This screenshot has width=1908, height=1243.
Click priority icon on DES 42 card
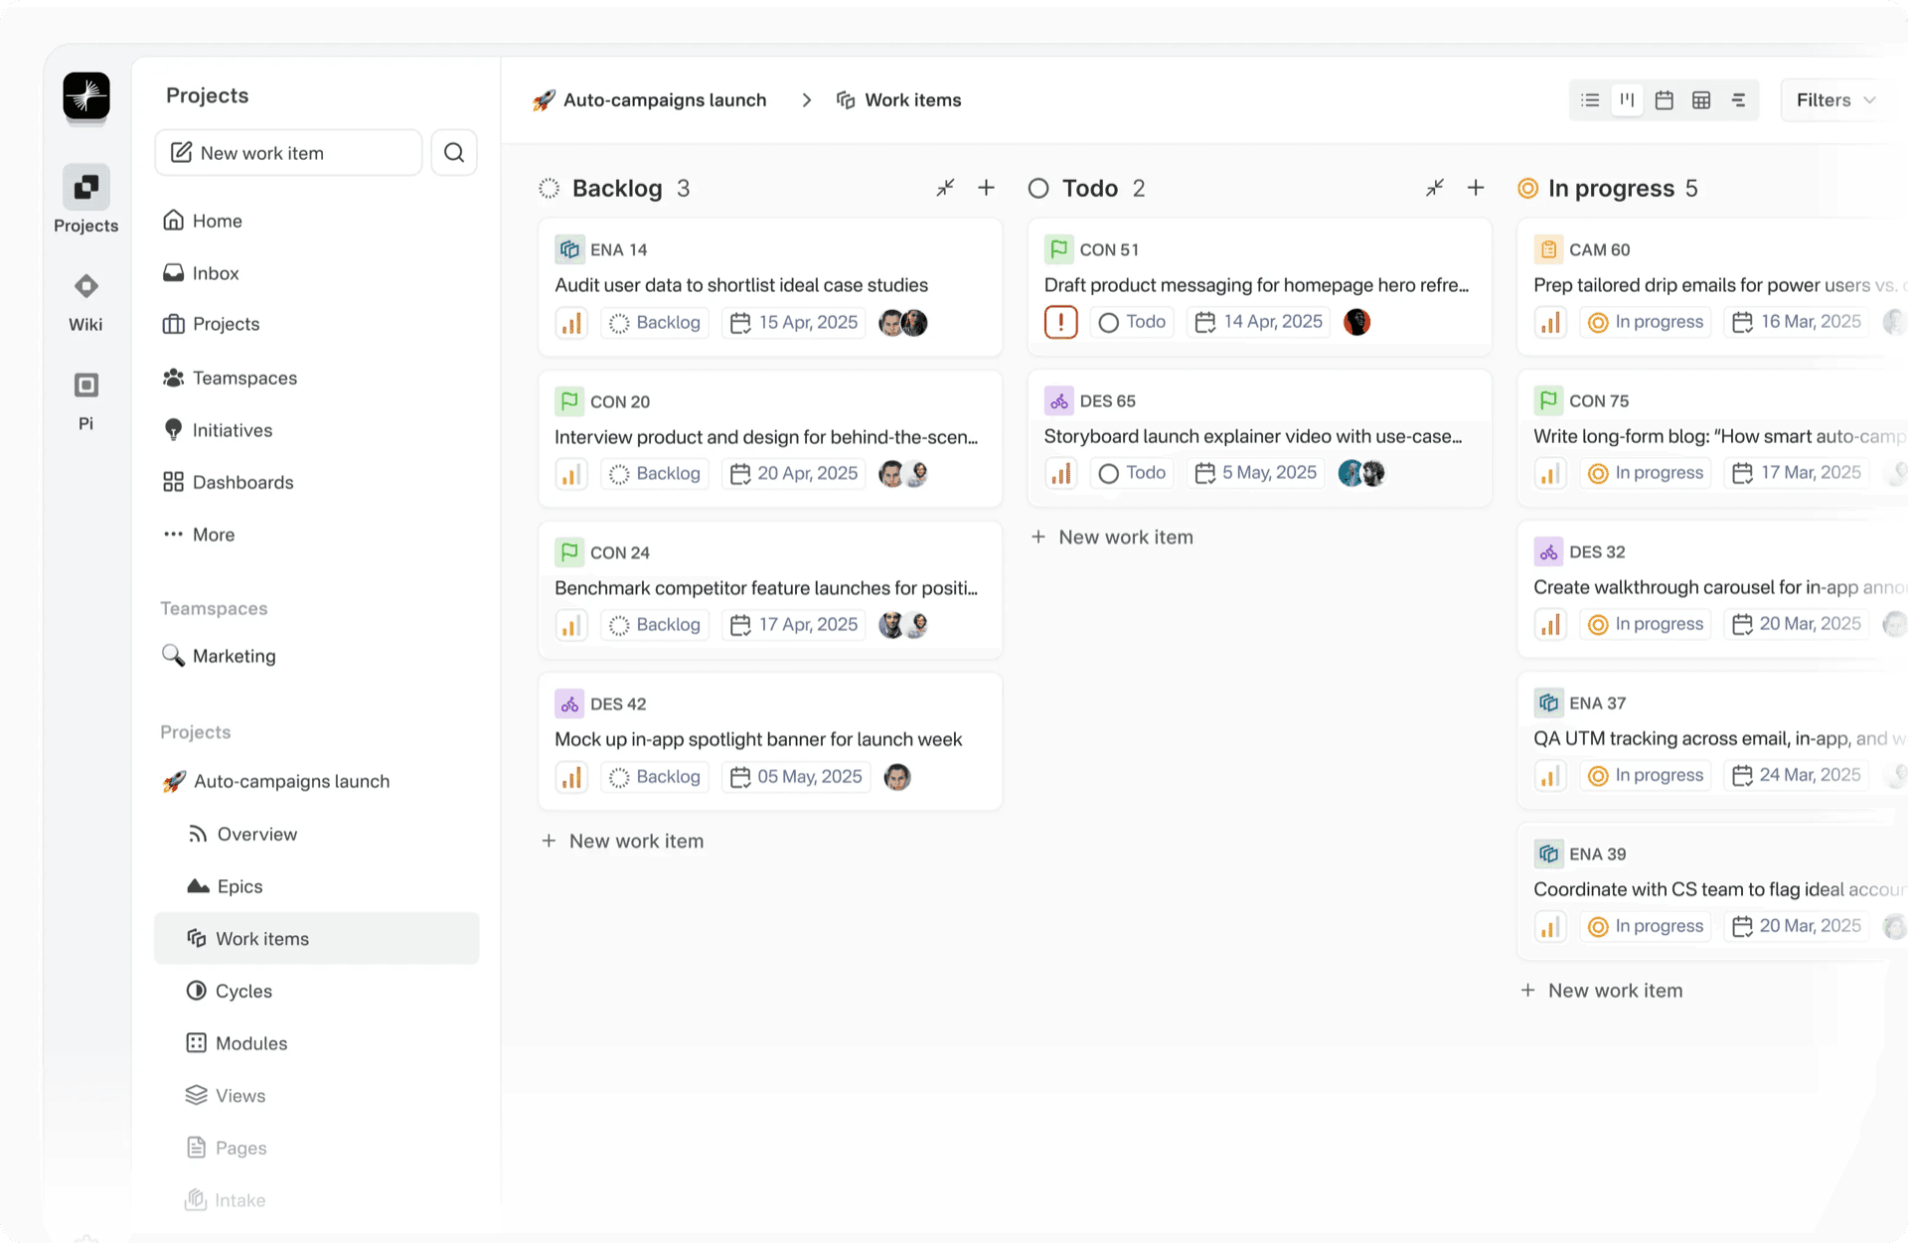tap(571, 777)
